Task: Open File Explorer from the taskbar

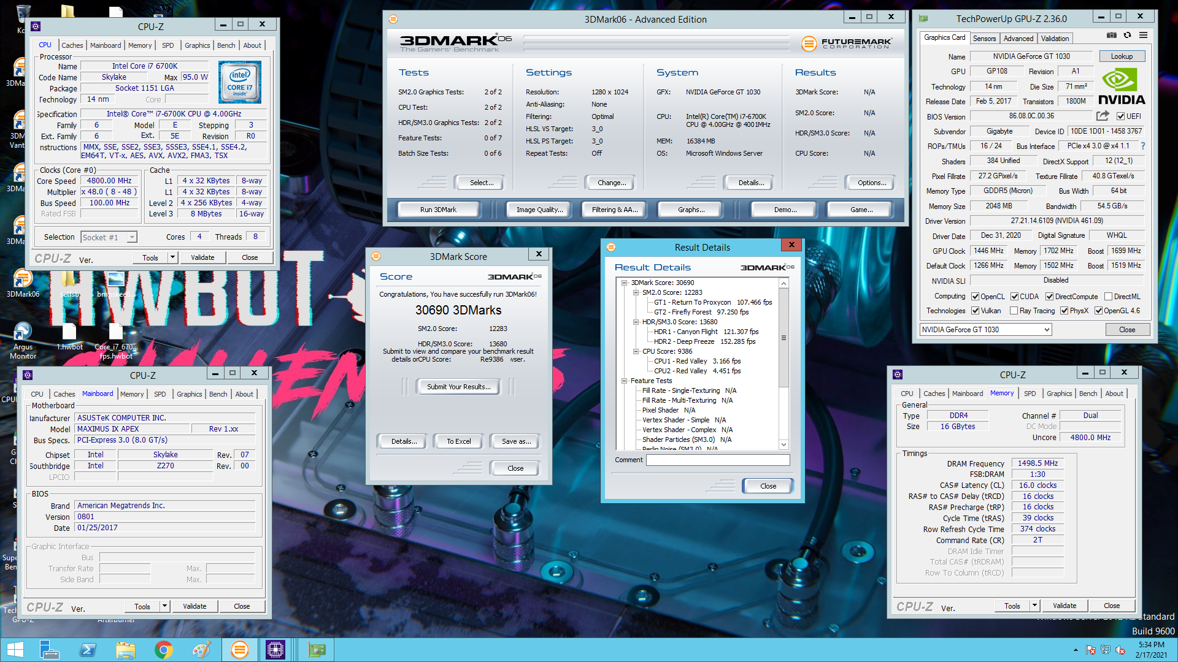Action: pyautogui.click(x=125, y=650)
